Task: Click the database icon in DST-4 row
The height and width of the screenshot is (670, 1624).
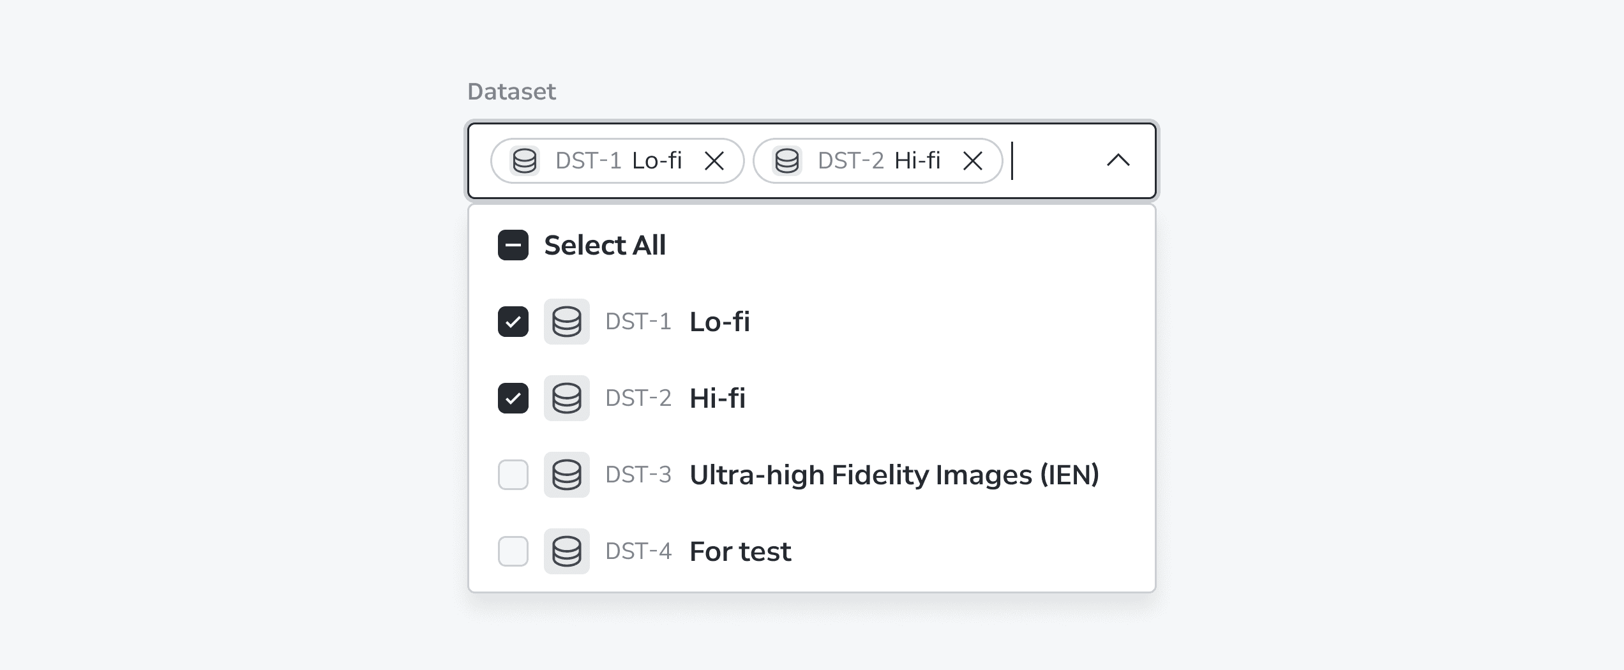Action: pos(567,551)
